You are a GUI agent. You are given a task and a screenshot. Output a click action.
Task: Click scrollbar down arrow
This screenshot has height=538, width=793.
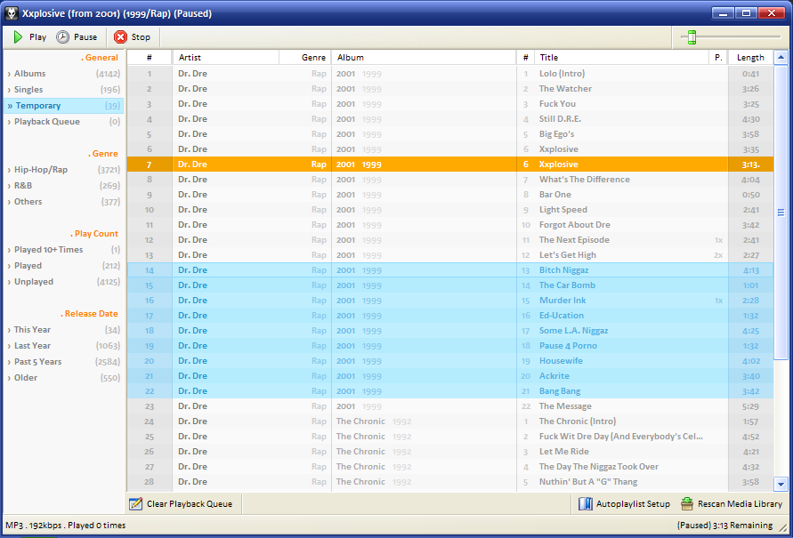[781, 484]
